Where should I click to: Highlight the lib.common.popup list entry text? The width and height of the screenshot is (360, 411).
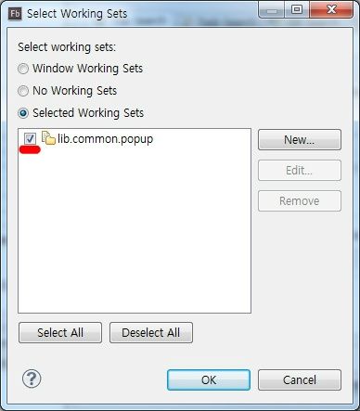(105, 139)
